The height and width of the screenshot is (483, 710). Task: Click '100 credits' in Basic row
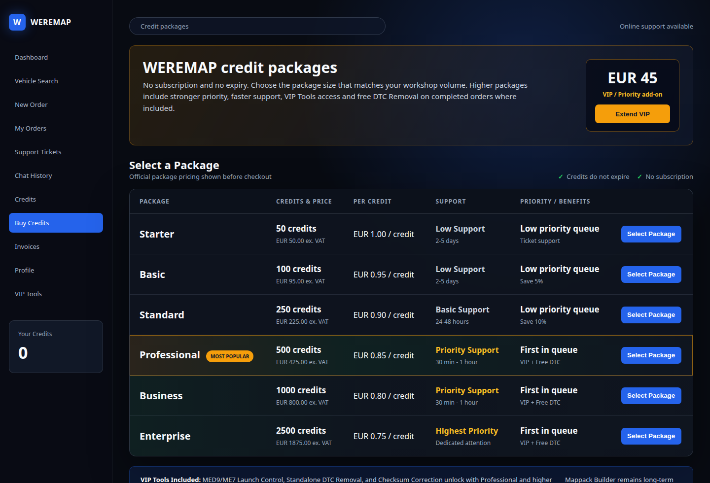point(299,269)
